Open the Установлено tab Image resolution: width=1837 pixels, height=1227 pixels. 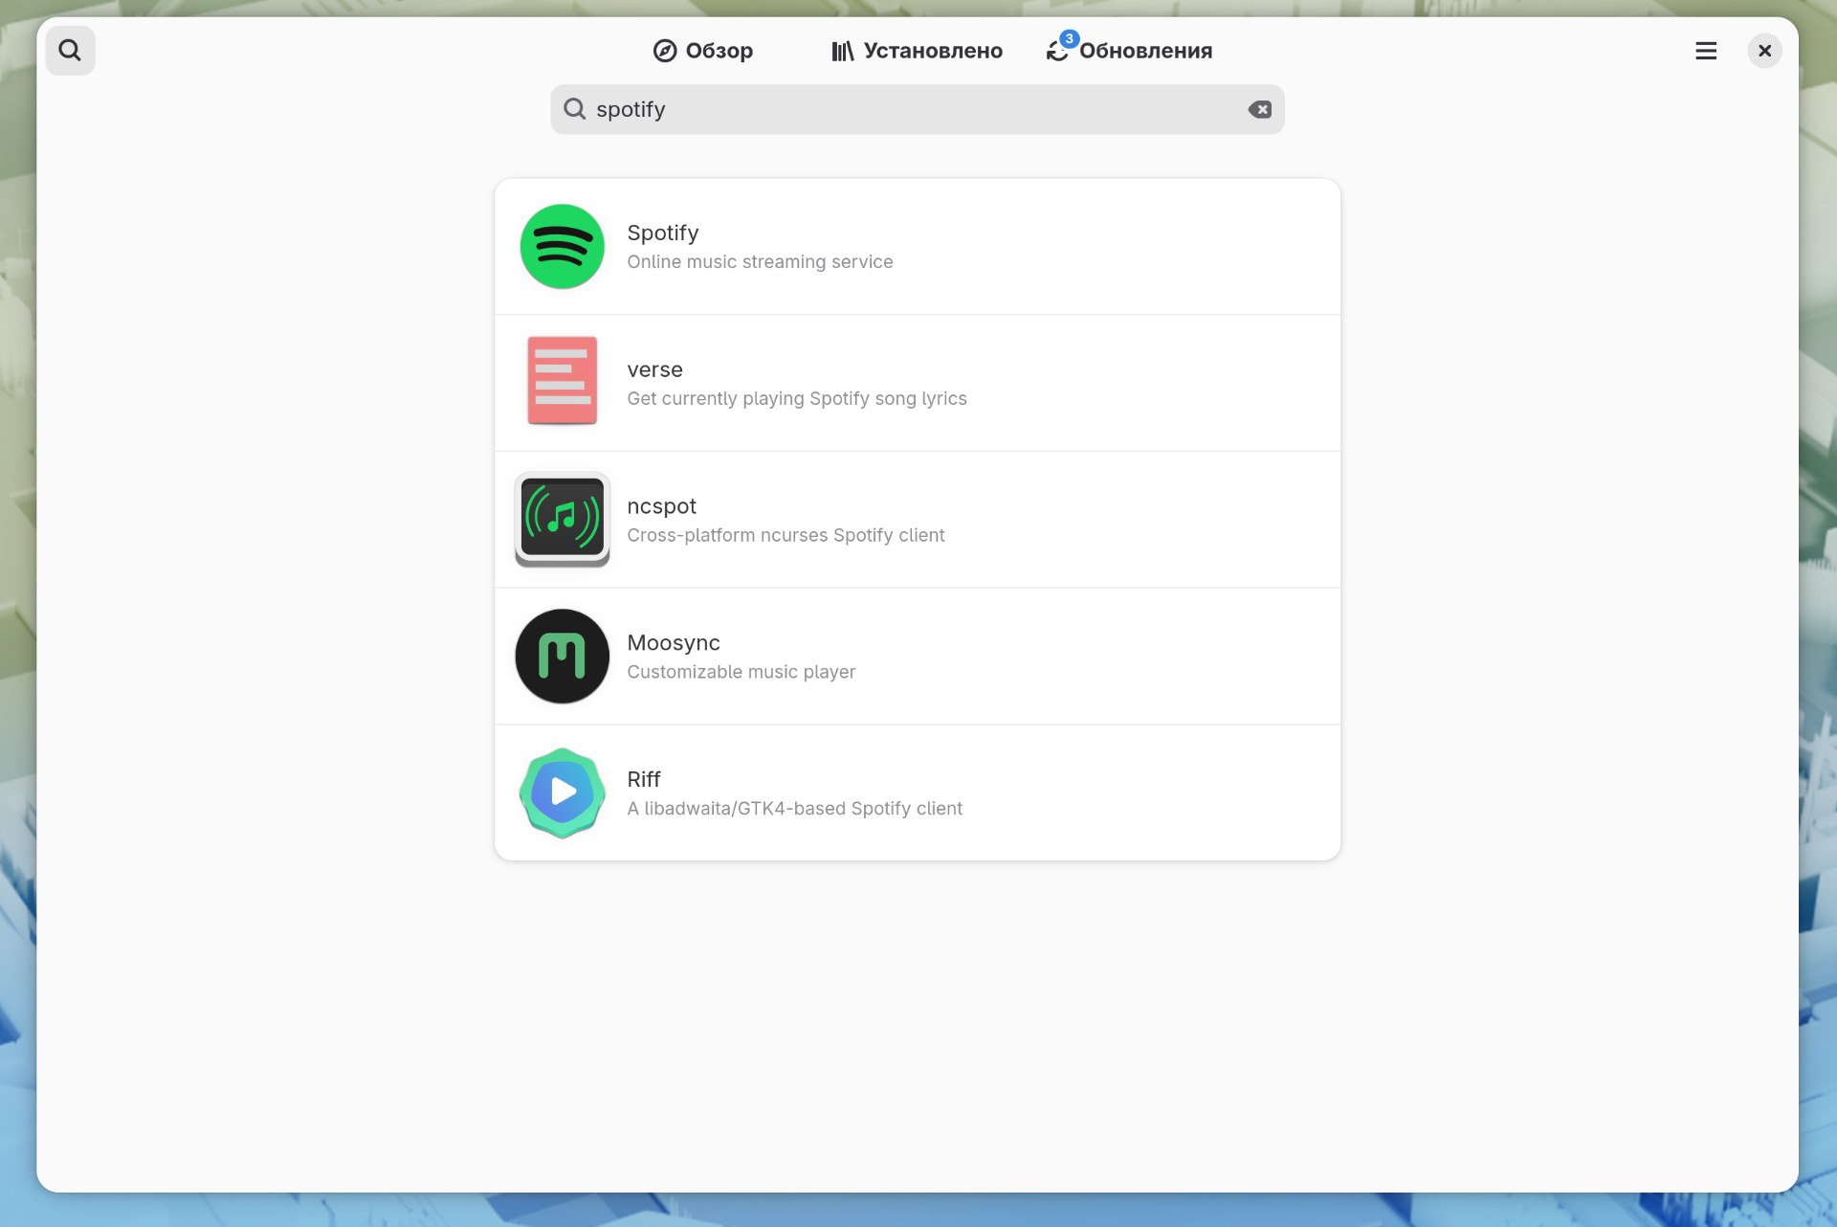pos(917,51)
